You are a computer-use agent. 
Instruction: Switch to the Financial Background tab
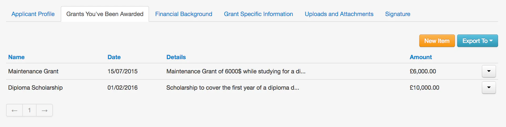[x=183, y=14]
